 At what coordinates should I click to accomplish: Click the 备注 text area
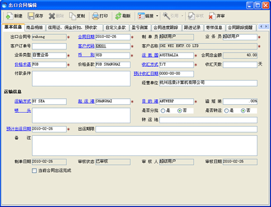click(x=145, y=146)
